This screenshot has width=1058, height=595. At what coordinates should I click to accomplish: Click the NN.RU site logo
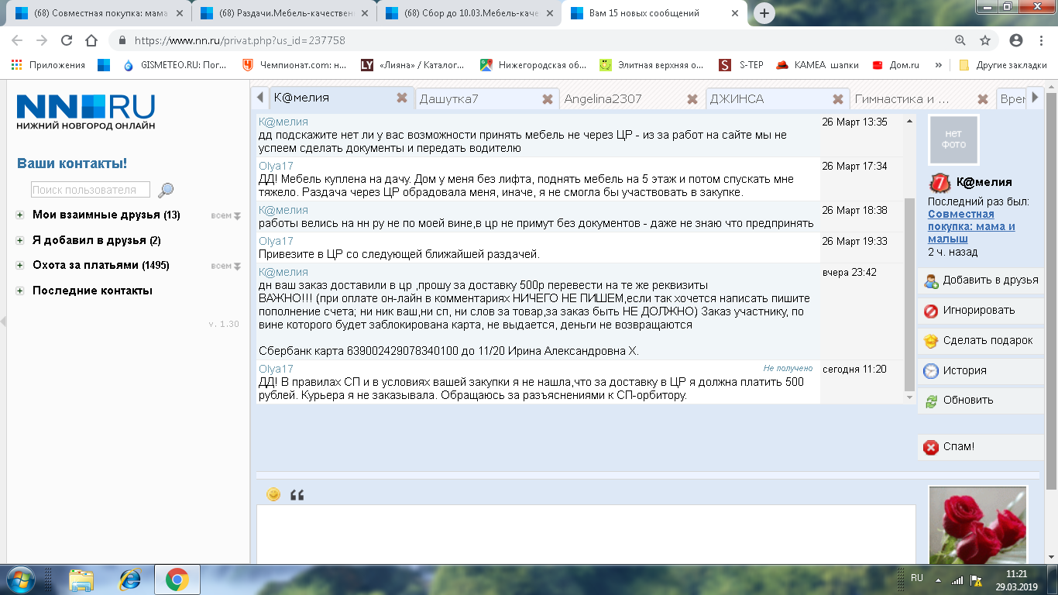pos(85,112)
